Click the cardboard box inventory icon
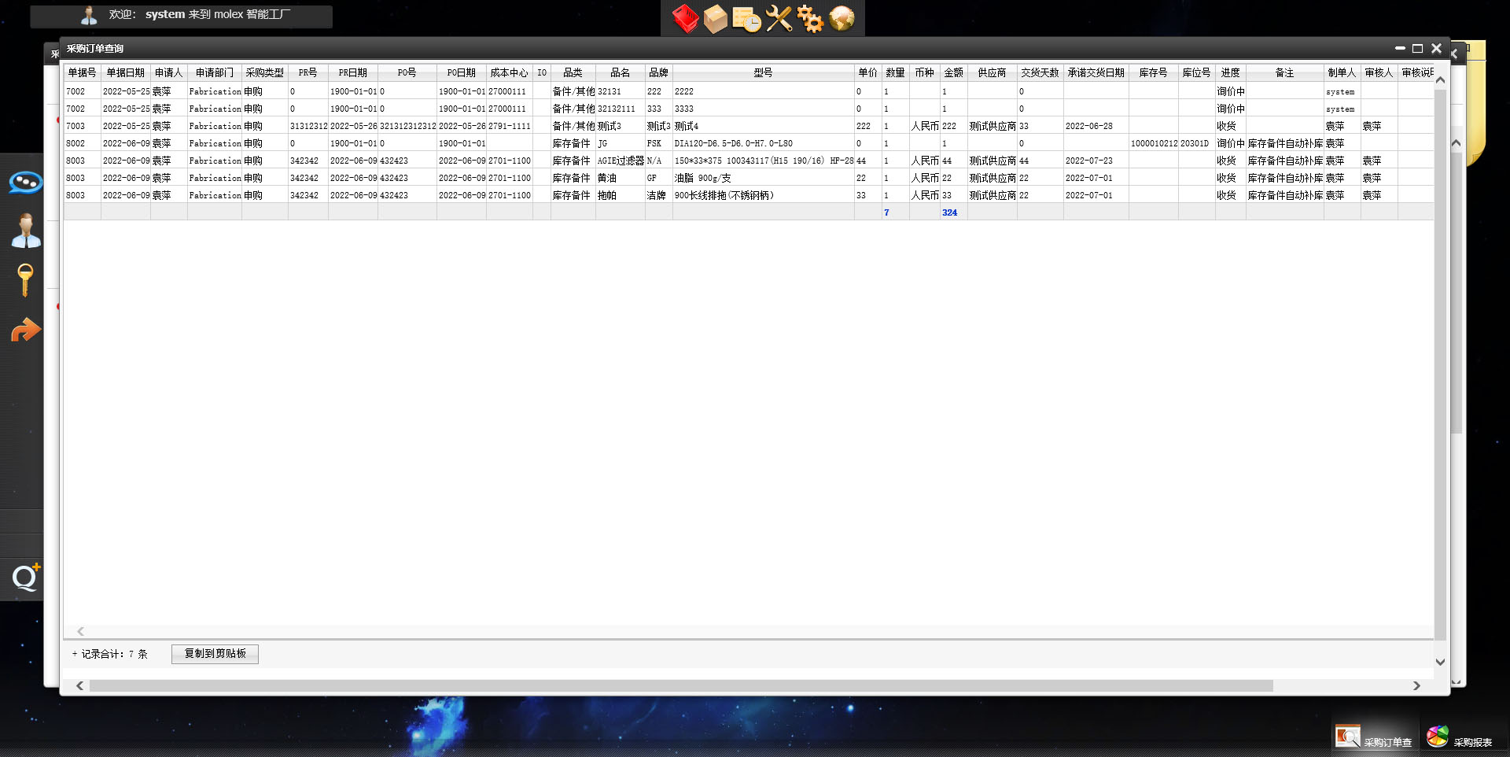 715,19
